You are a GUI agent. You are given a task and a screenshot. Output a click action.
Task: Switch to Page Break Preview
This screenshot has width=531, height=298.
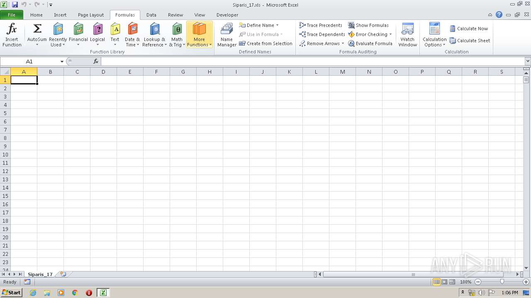(452, 282)
